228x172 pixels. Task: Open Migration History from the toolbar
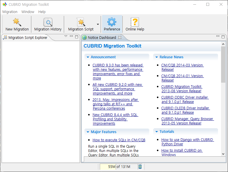[48, 22]
